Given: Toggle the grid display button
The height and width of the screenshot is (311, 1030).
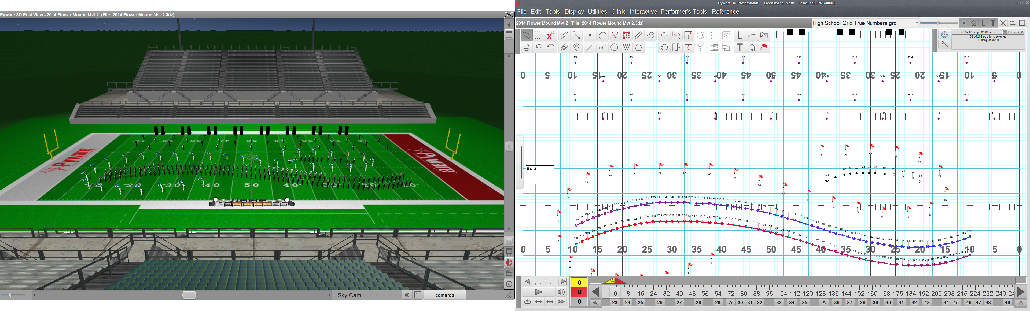Looking at the screenshot, I should click(x=1022, y=23).
